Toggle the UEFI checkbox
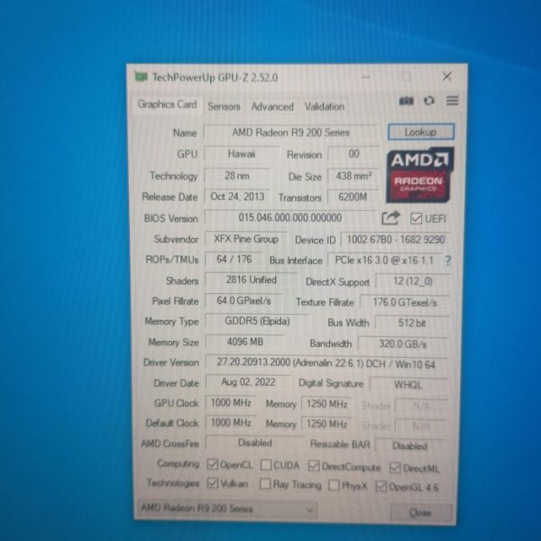 [416, 218]
